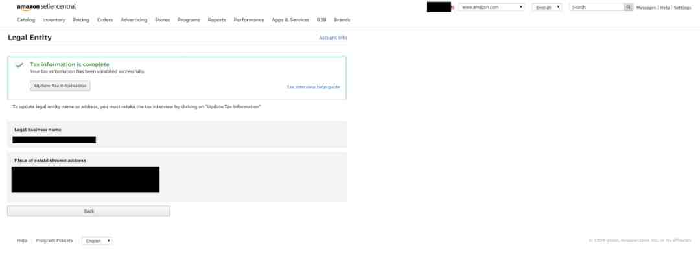The height and width of the screenshot is (256, 700).
Task: Open the Account Info link
Action: 333,38
